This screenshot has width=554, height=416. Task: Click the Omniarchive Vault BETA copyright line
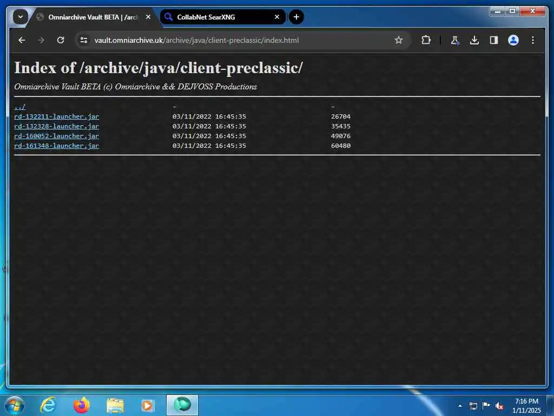click(x=135, y=87)
